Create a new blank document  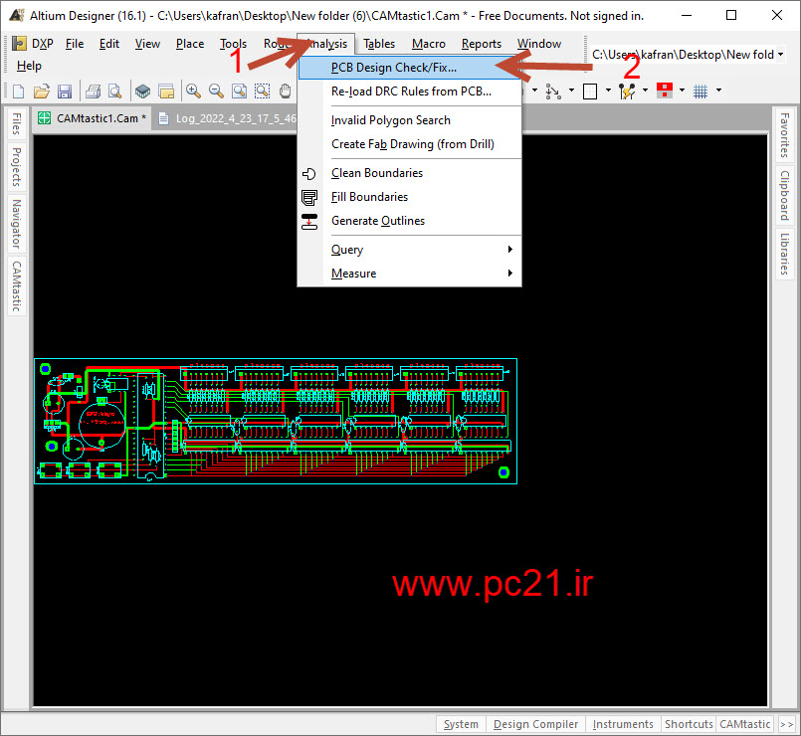(x=18, y=92)
